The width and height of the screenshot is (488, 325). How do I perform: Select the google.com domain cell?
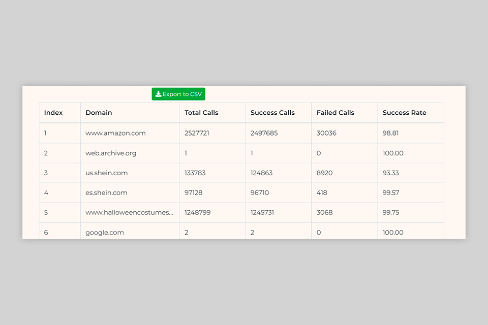point(105,233)
